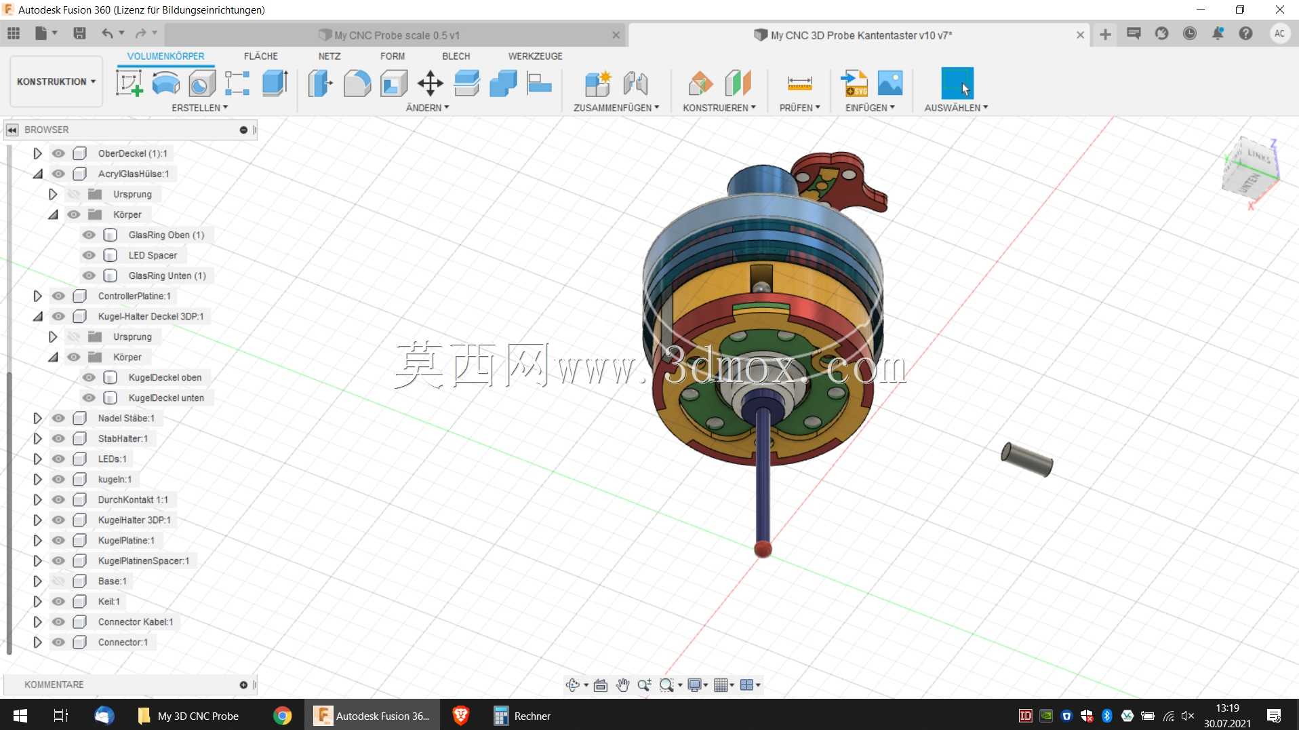This screenshot has height=730, width=1299.
Task: Click the ViewCube orientation widget
Action: click(x=1251, y=173)
